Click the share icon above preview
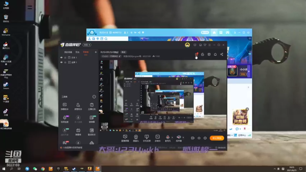Screen dimensions: 306x172 point(222,54)
